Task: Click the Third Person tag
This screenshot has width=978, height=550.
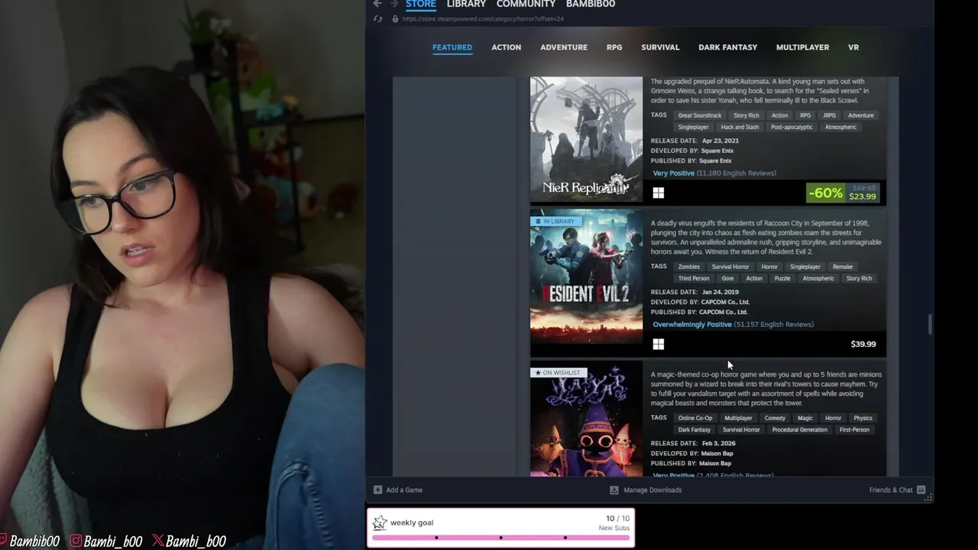Action: click(694, 278)
